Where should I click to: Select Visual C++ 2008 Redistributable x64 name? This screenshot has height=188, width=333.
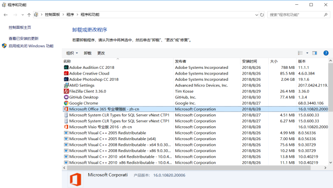(x=120, y=145)
